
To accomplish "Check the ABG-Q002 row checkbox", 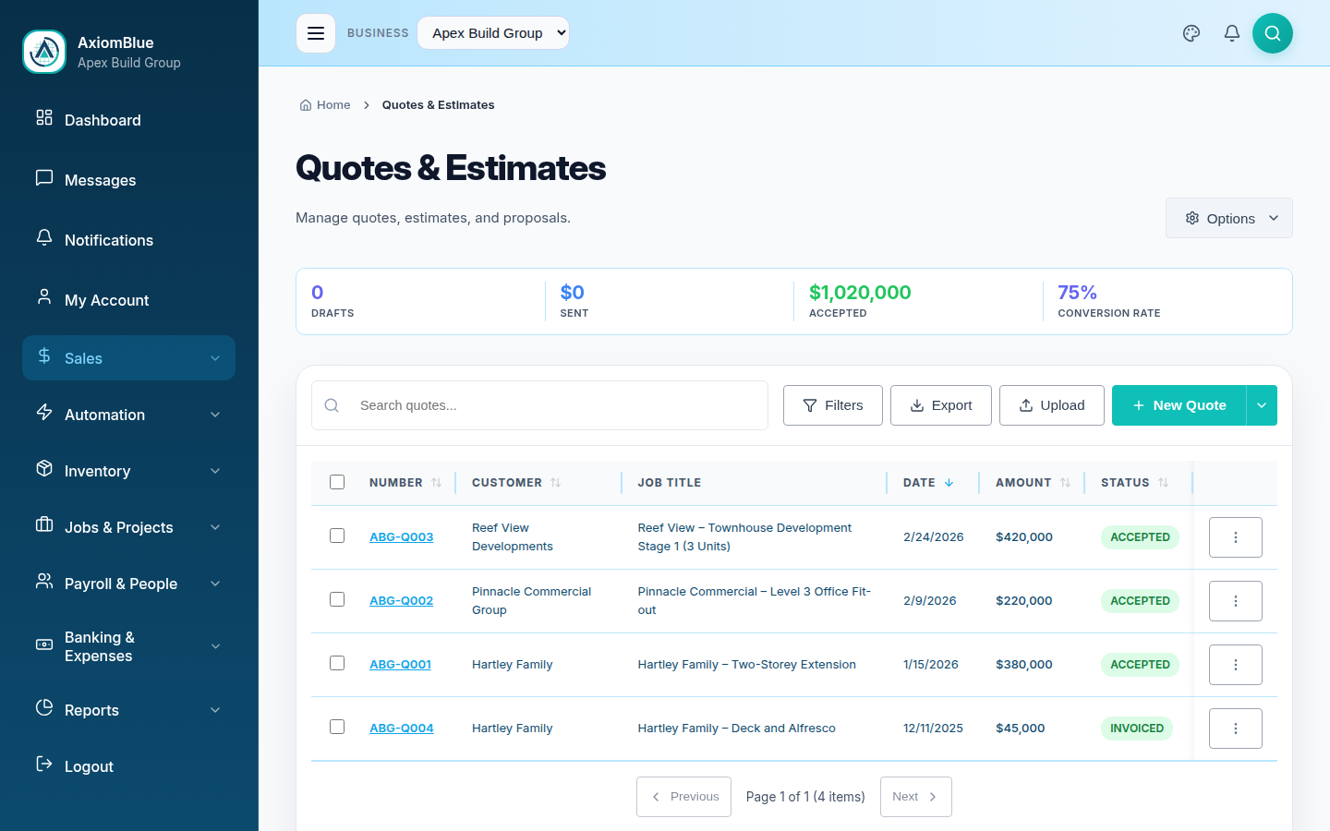I will click(337, 599).
